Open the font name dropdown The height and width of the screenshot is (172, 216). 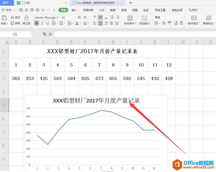59,18
